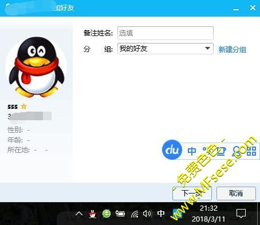
Task: Show hidden system tray icons
Action: click(79, 214)
